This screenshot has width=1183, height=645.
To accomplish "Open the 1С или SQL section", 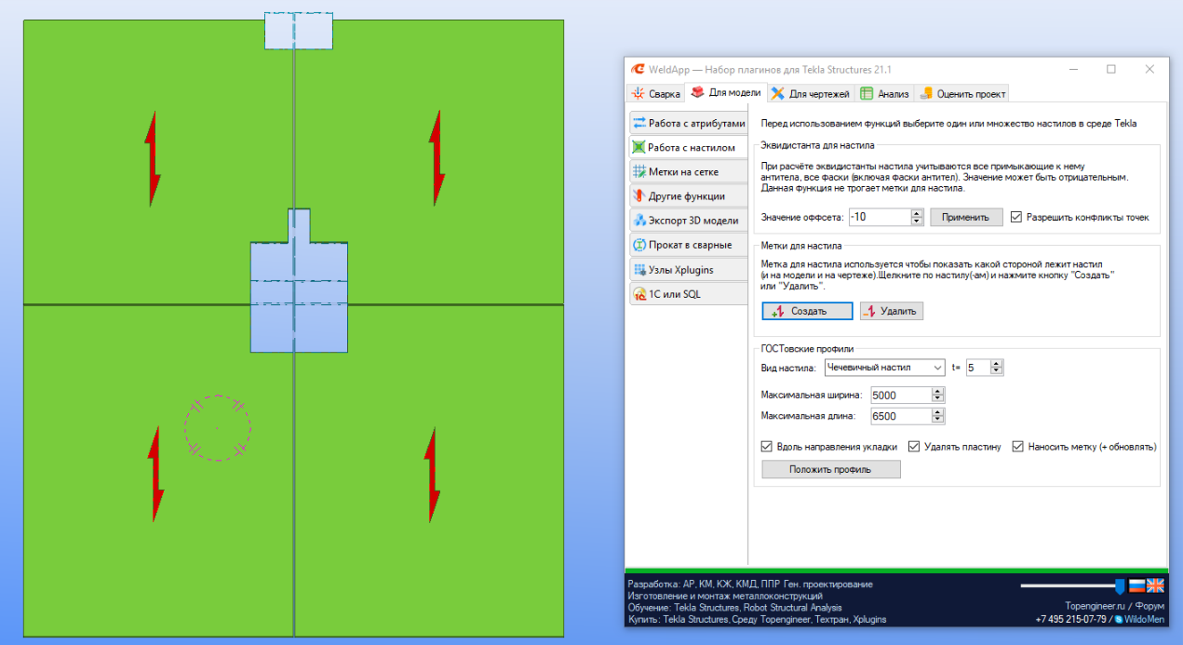I will pos(689,294).
